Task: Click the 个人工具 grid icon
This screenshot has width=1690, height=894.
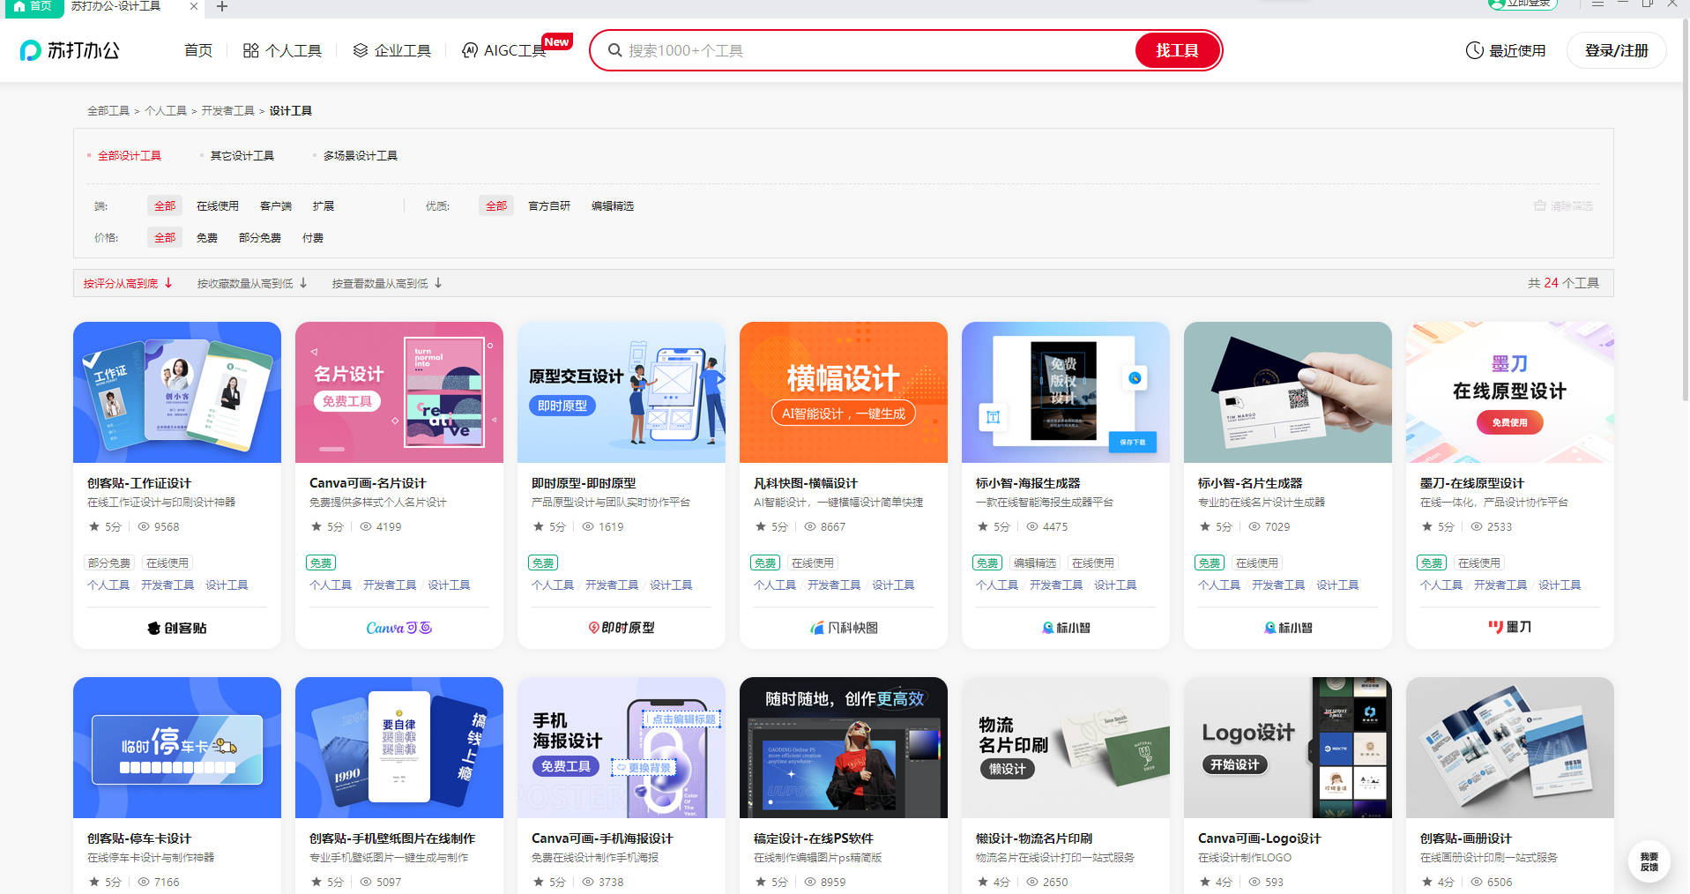Action: point(250,50)
